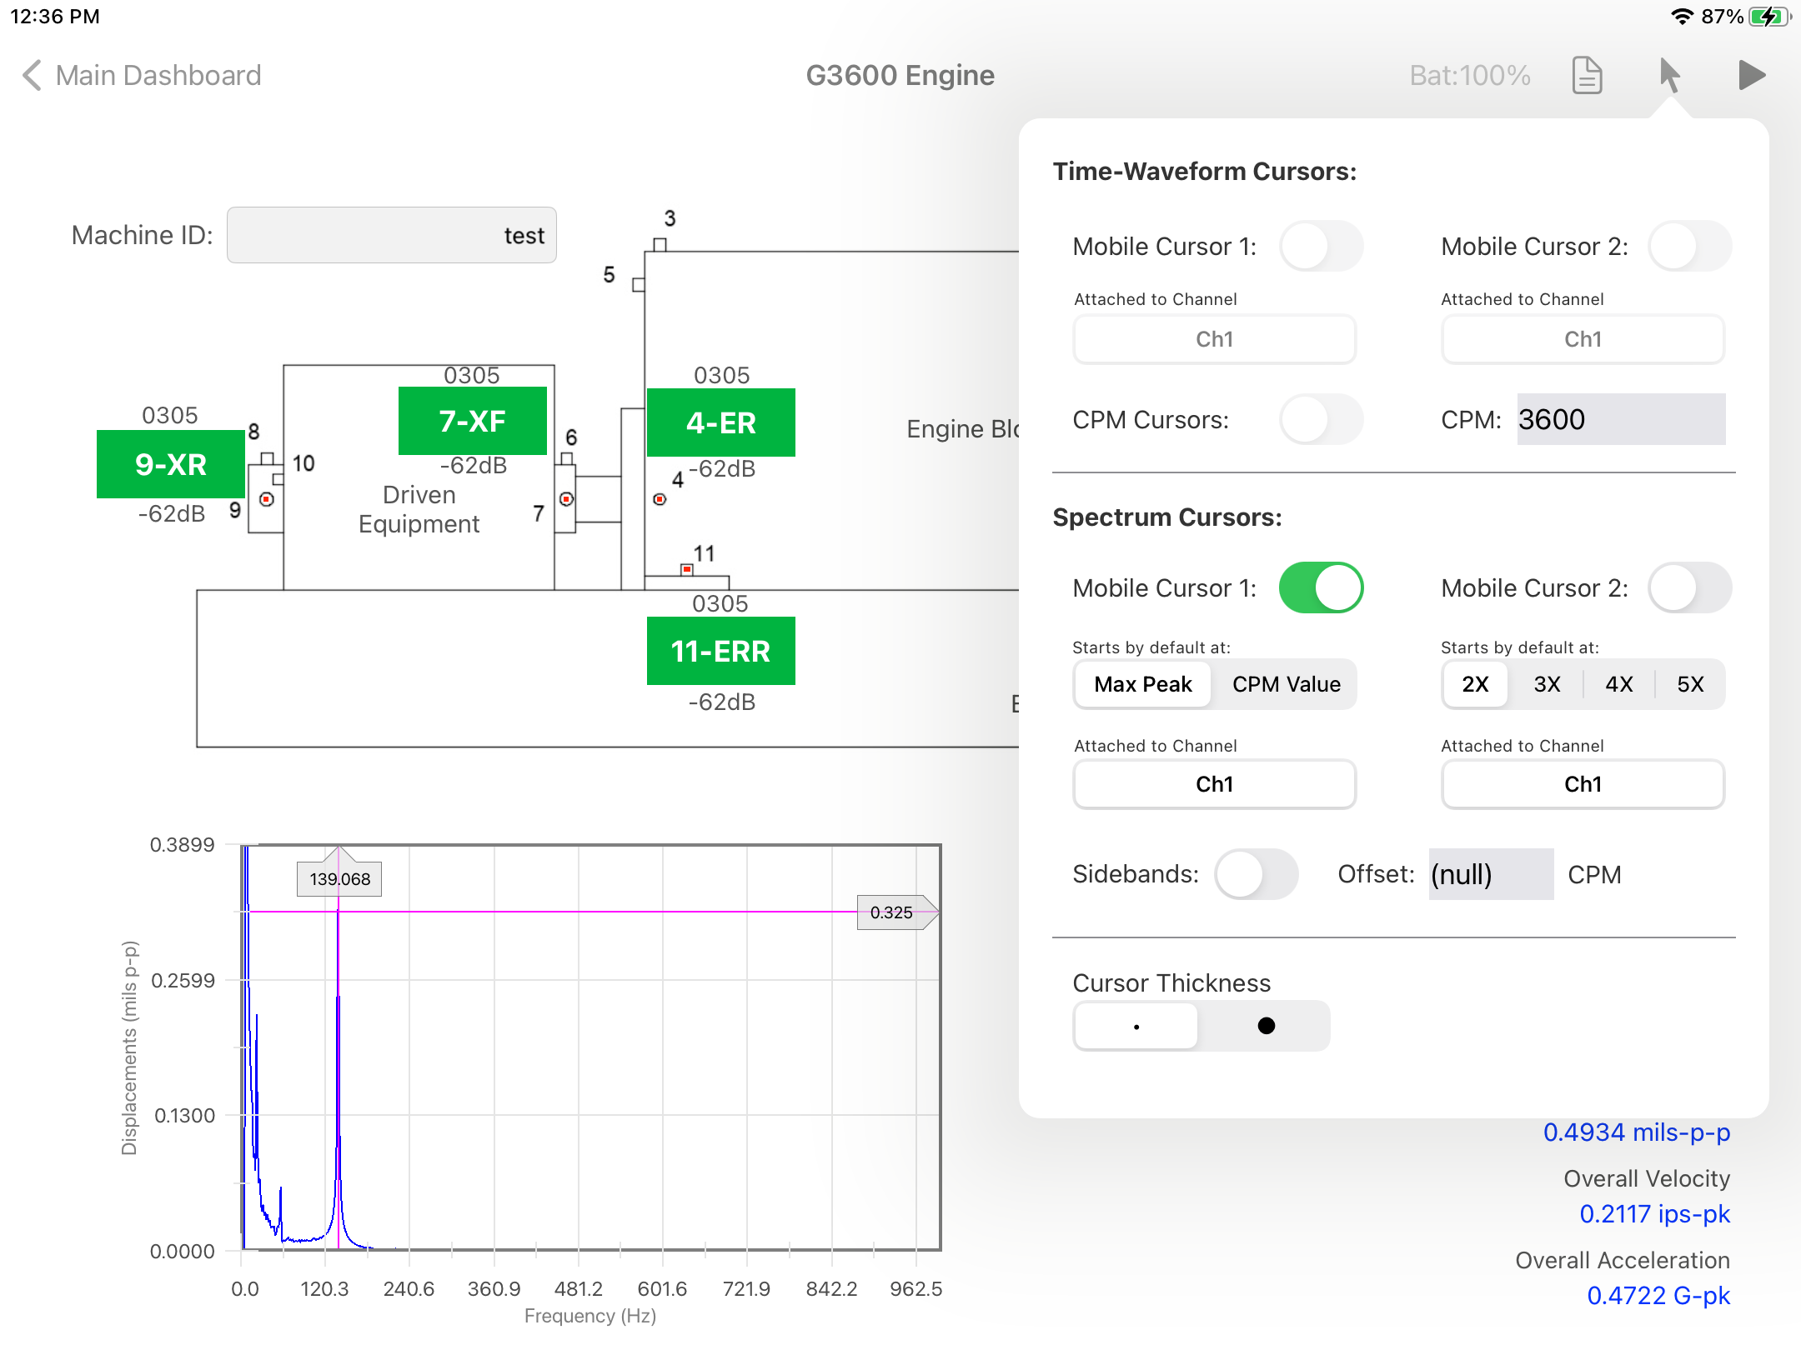Tap the battery status icon
The width and height of the screenshot is (1801, 1350).
coord(1769,17)
